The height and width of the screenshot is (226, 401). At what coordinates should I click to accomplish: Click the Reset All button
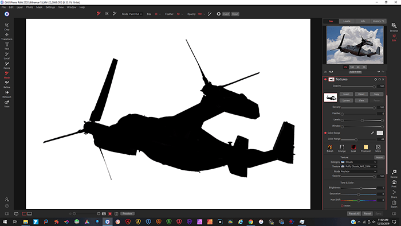(x=354, y=213)
